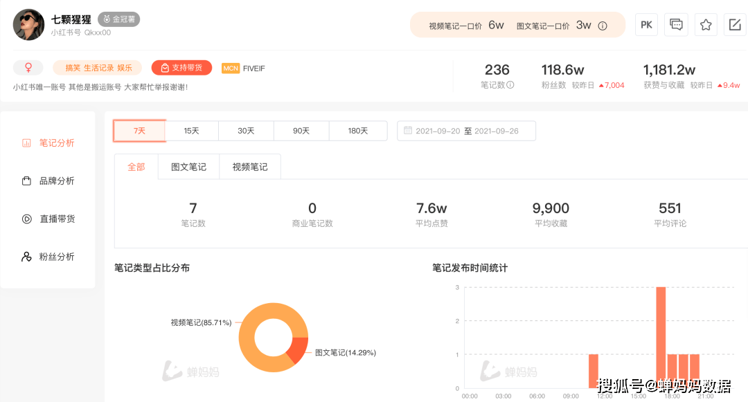The image size is (748, 402).
Task: Click the 1,181.2w 获赞与收藏 figure
Action: [x=669, y=70]
